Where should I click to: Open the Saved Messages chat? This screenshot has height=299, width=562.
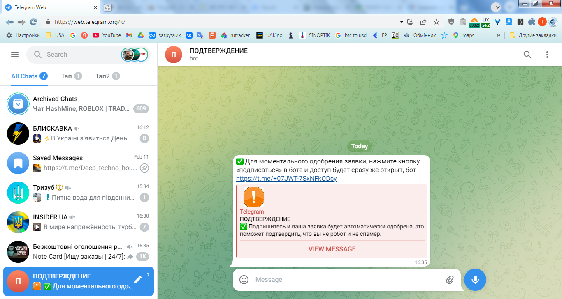[x=79, y=163]
